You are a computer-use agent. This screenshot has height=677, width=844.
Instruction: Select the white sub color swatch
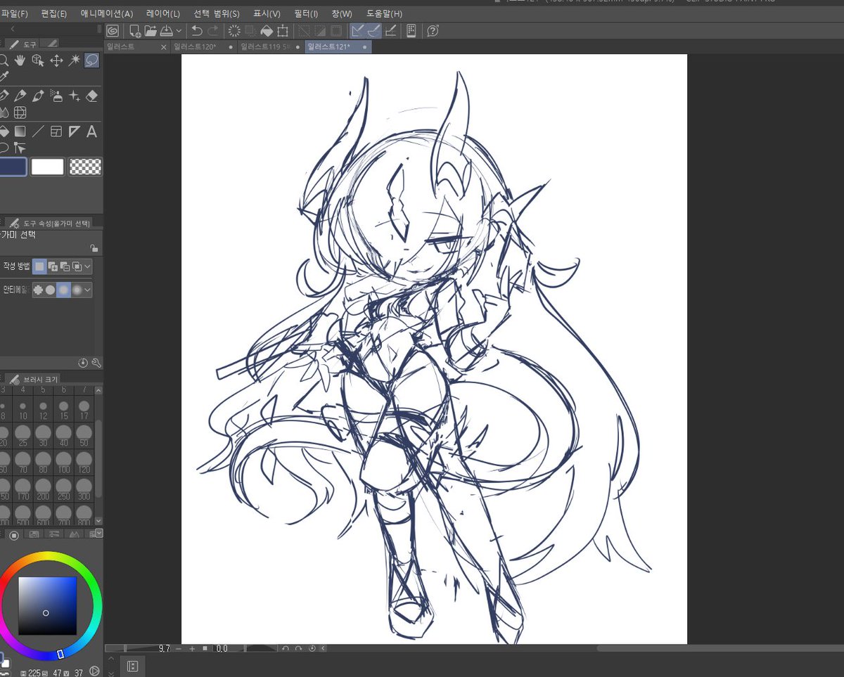[47, 167]
